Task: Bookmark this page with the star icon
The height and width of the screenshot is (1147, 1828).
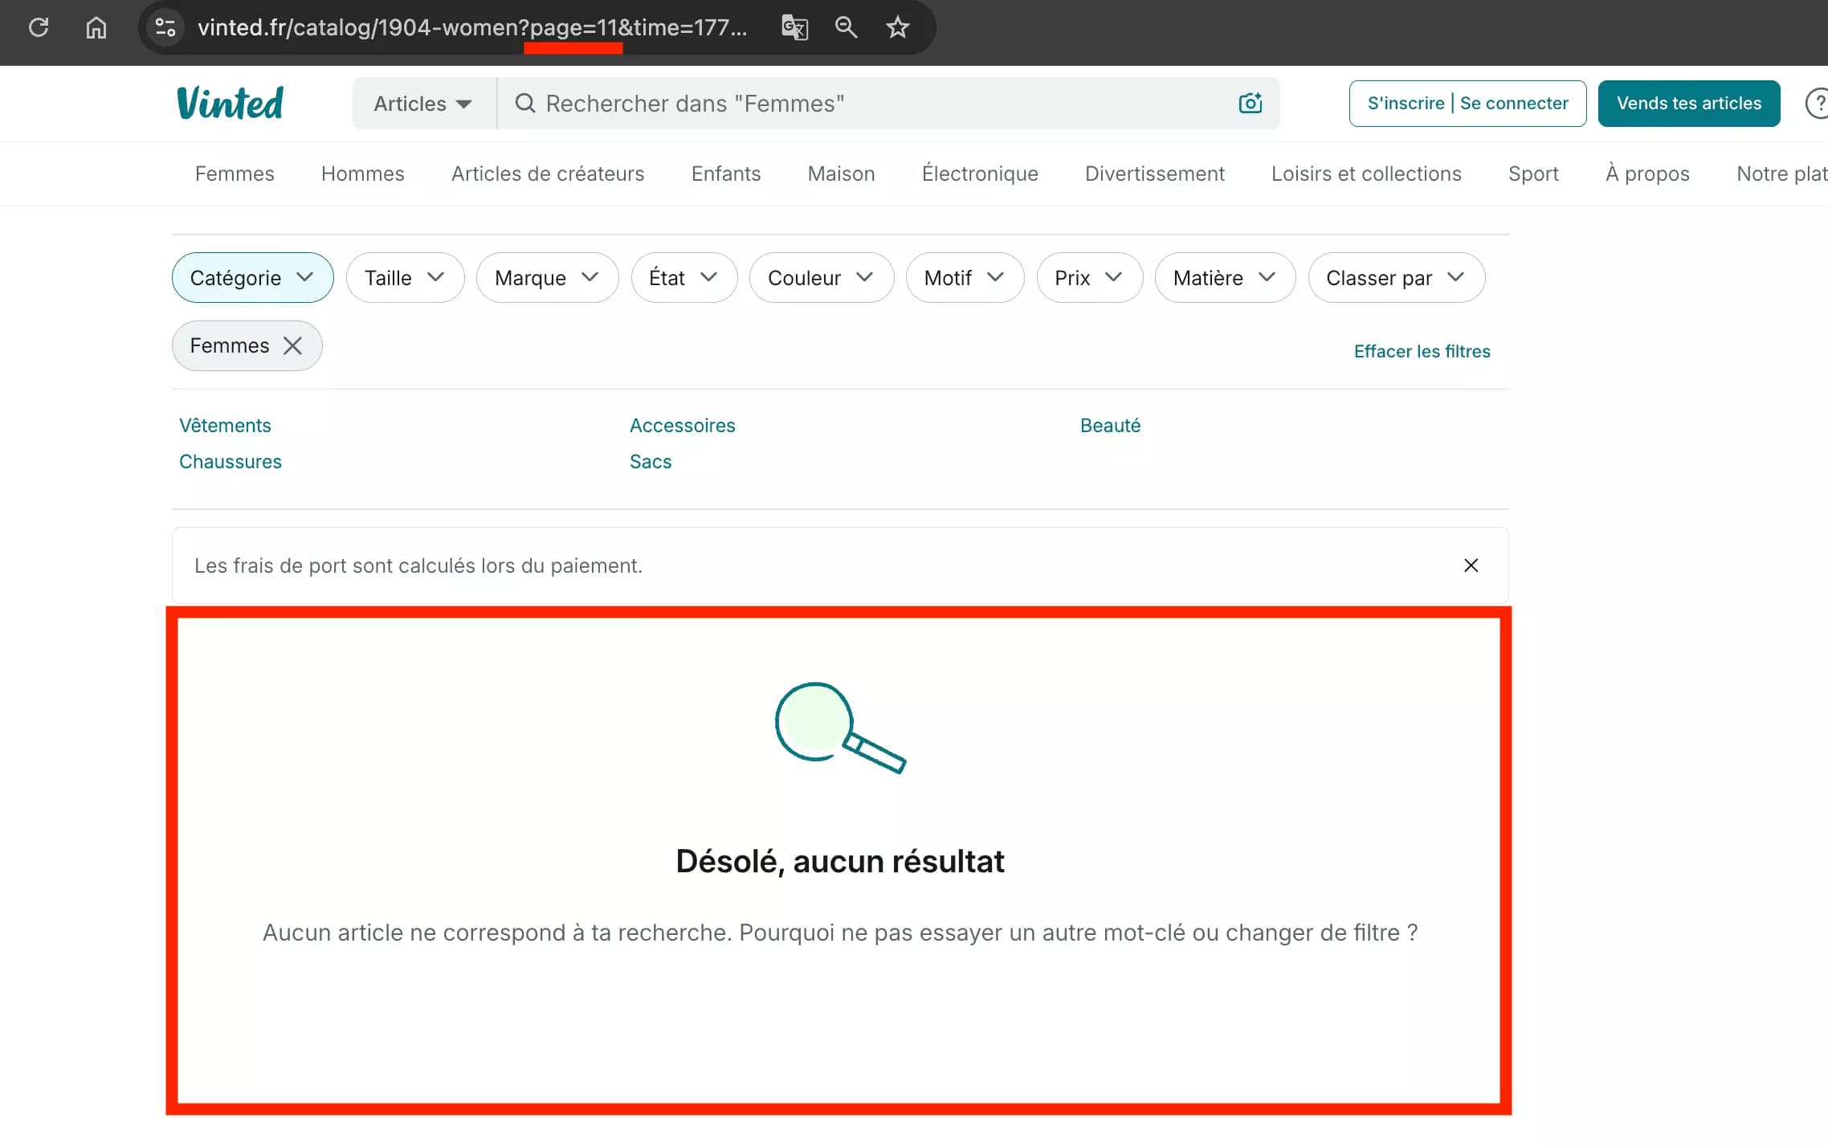Action: 897,27
